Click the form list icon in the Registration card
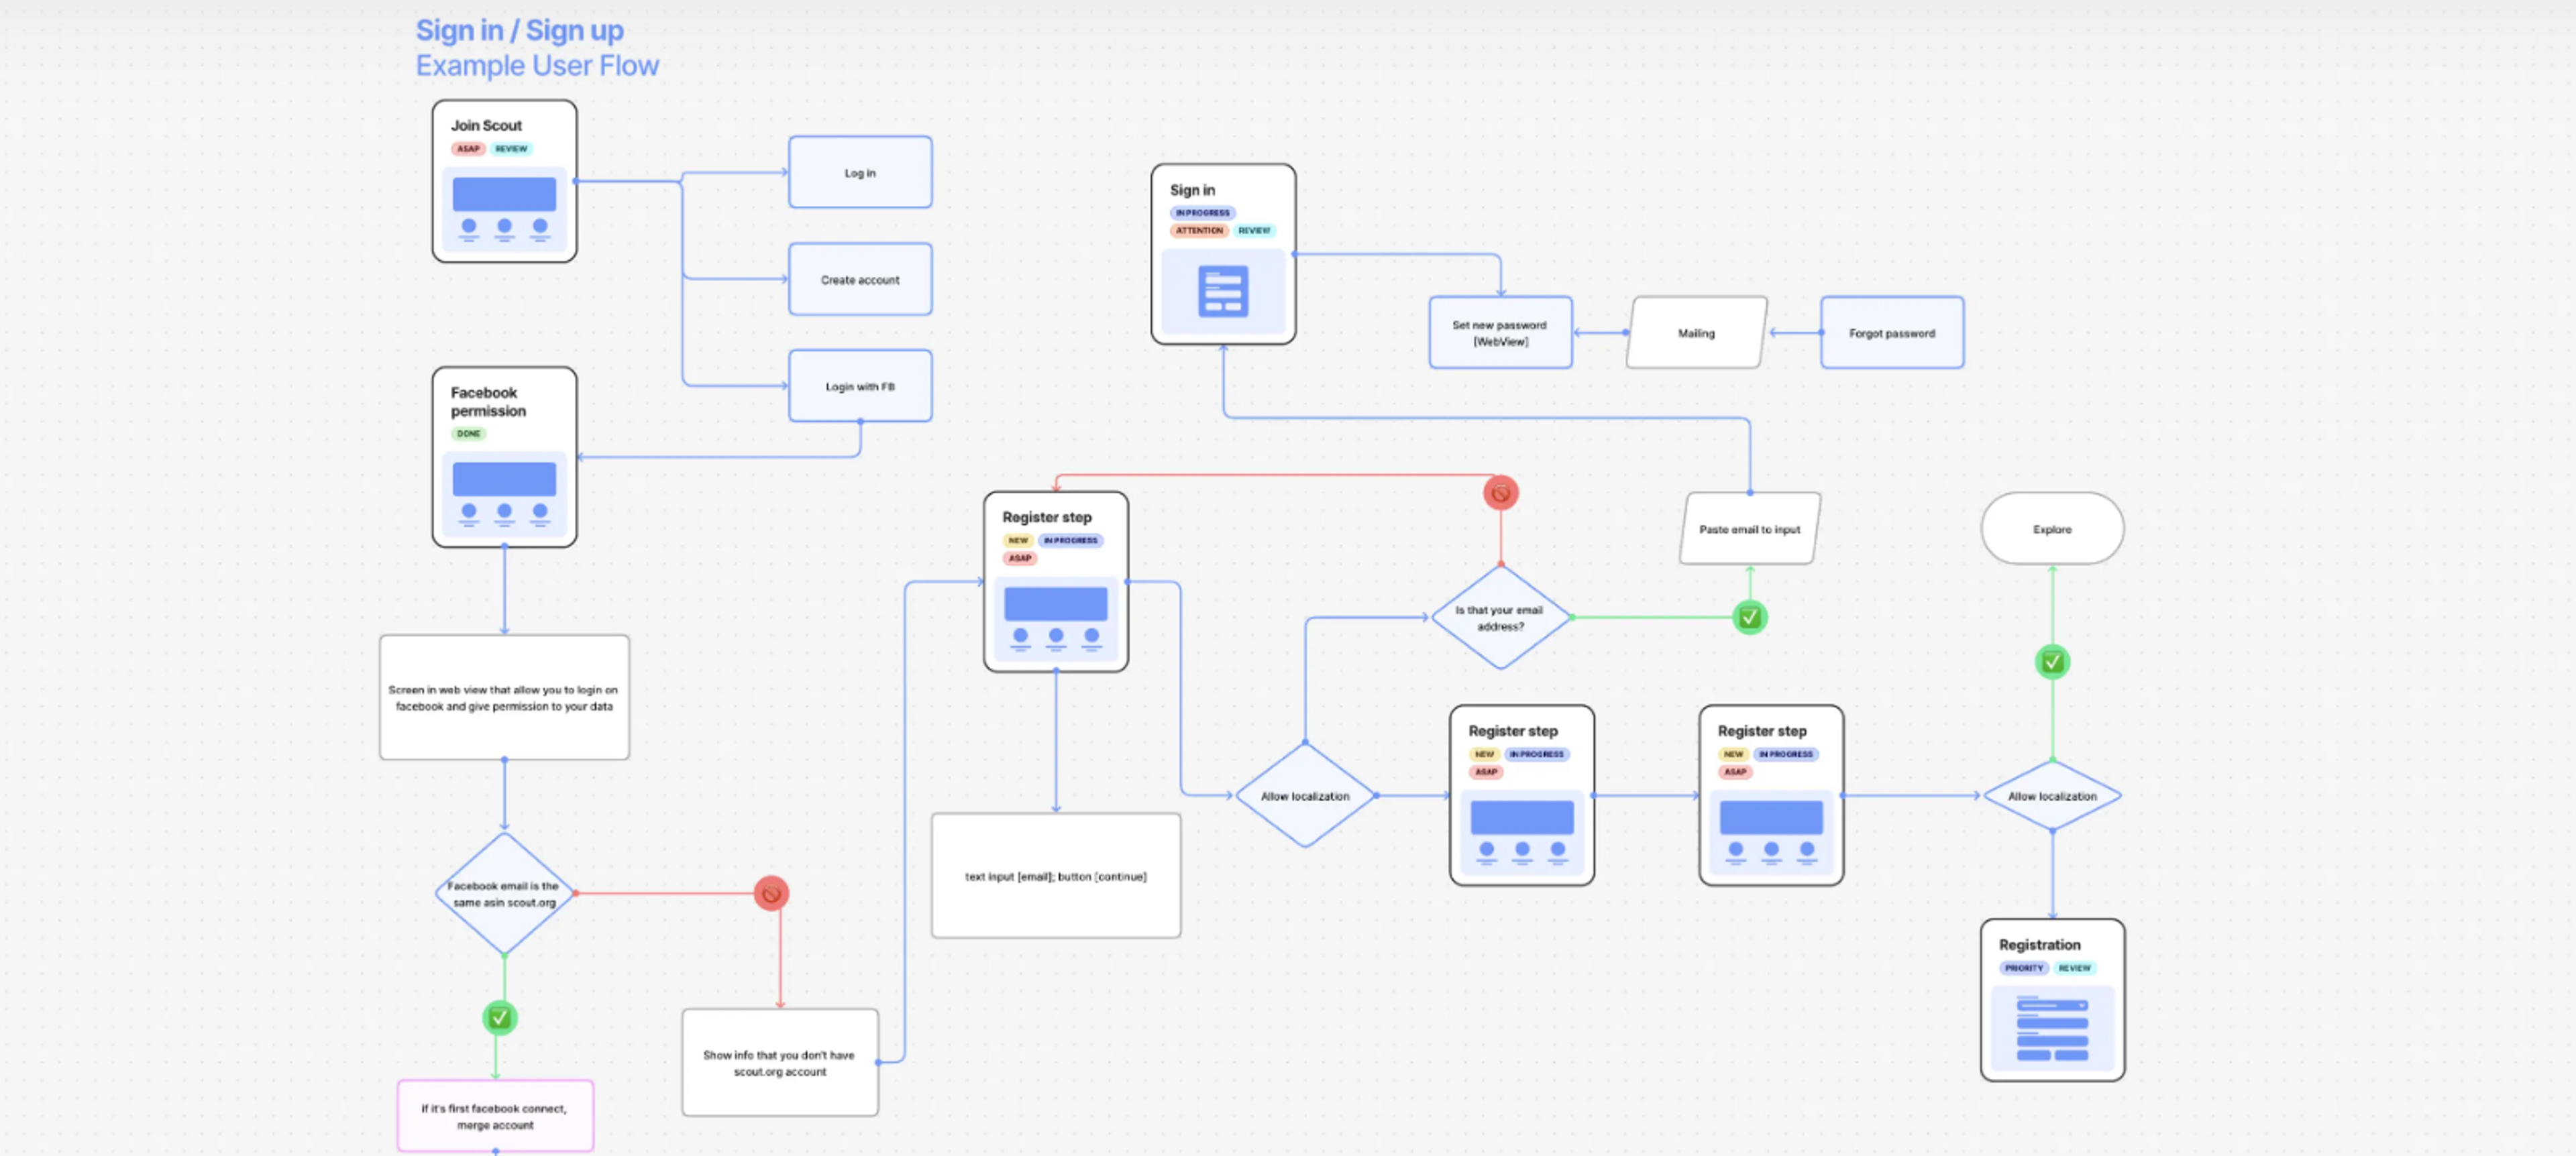This screenshot has width=2576, height=1156. pos(2052,1028)
